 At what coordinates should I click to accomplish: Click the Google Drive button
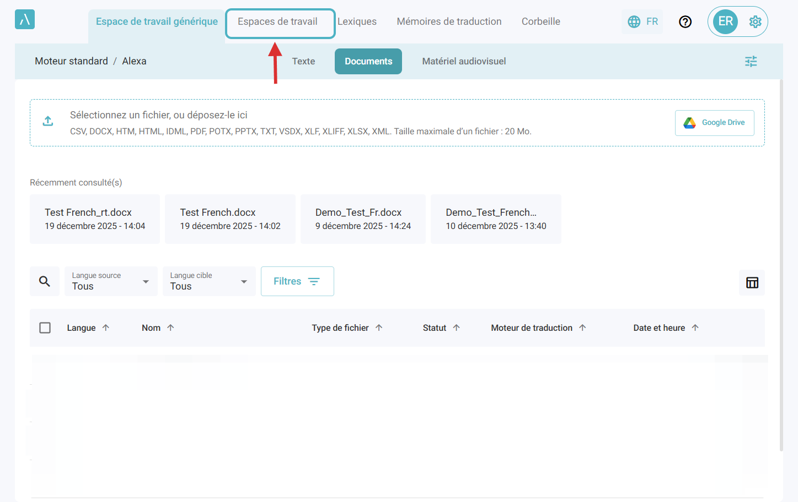[714, 122]
